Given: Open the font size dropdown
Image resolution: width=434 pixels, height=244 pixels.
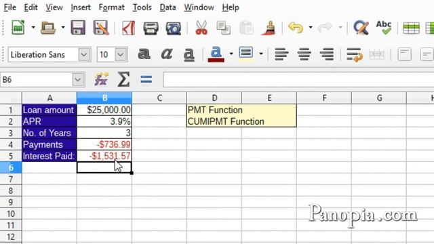Looking at the screenshot, I should pyautogui.click(x=121, y=54).
